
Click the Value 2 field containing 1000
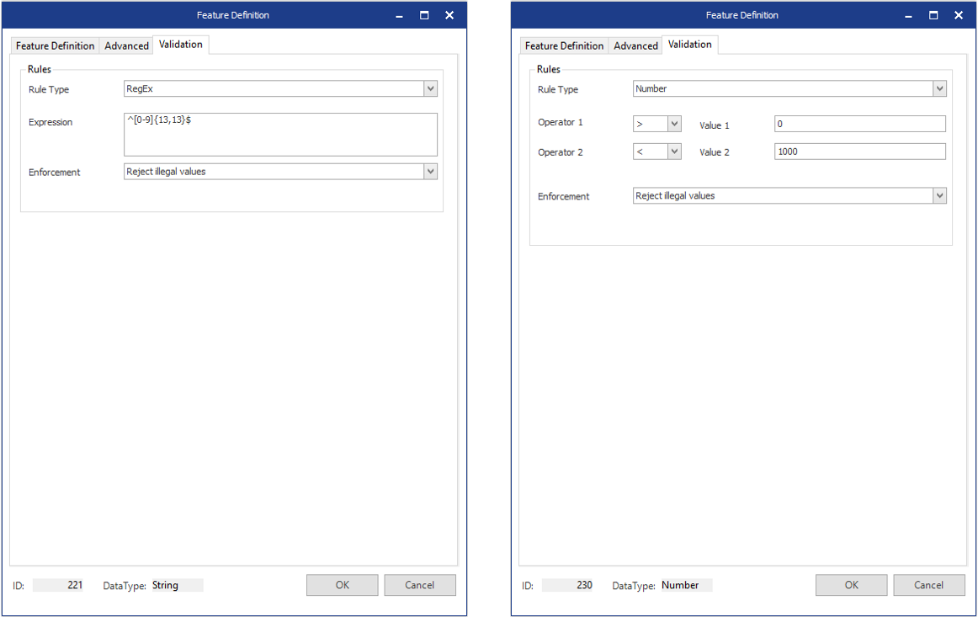point(858,152)
